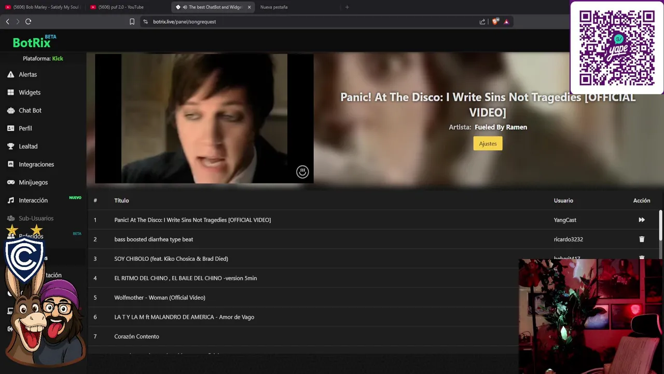Click the share icon in address bar

pyautogui.click(x=482, y=22)
